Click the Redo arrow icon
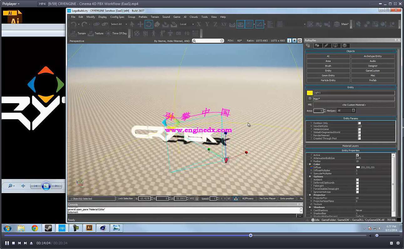Viewport: 404px width, 249px height. (x=84, y=24)
